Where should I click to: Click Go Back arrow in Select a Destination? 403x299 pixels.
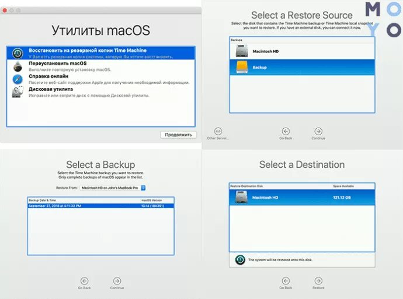pyautogui.click(x=286, y=280)
